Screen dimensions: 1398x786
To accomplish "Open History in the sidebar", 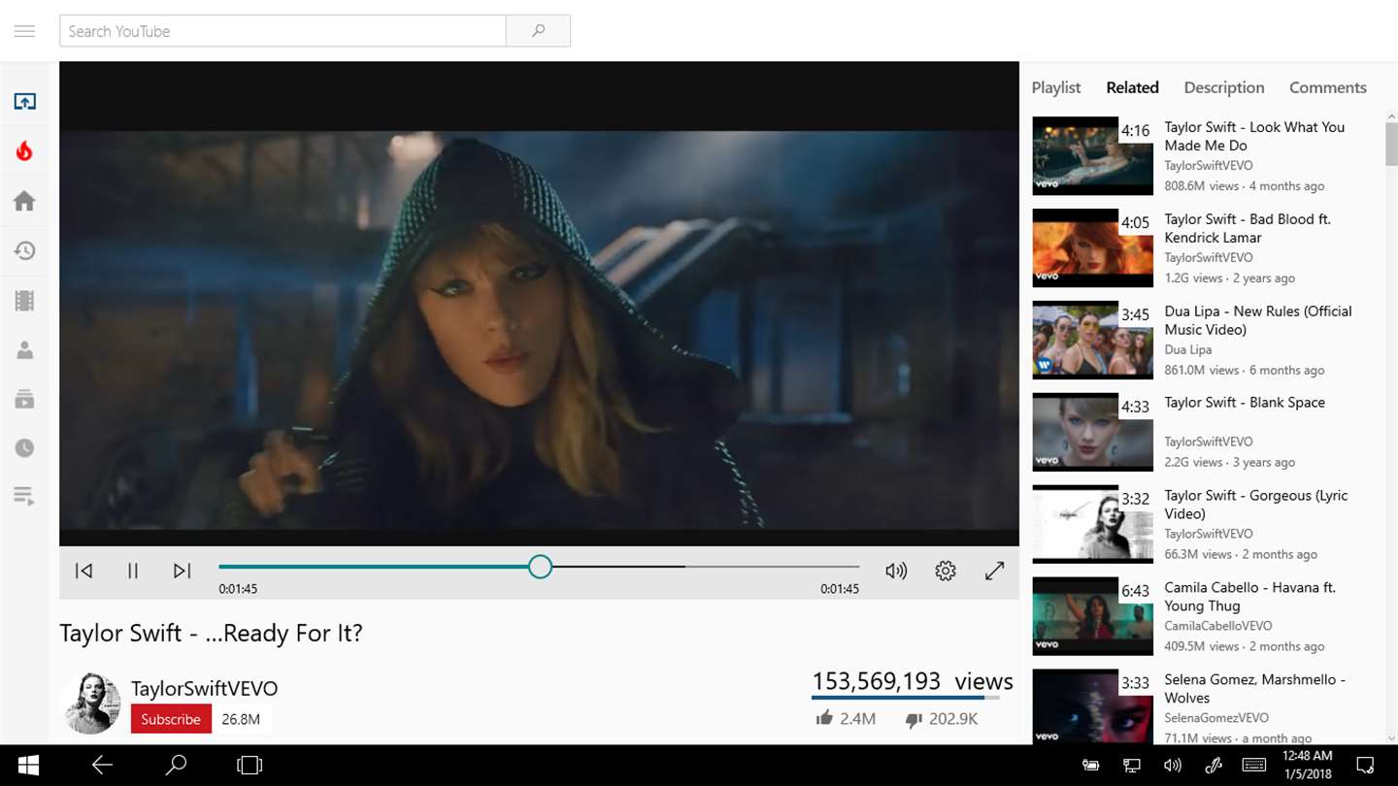I will (x=24, y=250).
